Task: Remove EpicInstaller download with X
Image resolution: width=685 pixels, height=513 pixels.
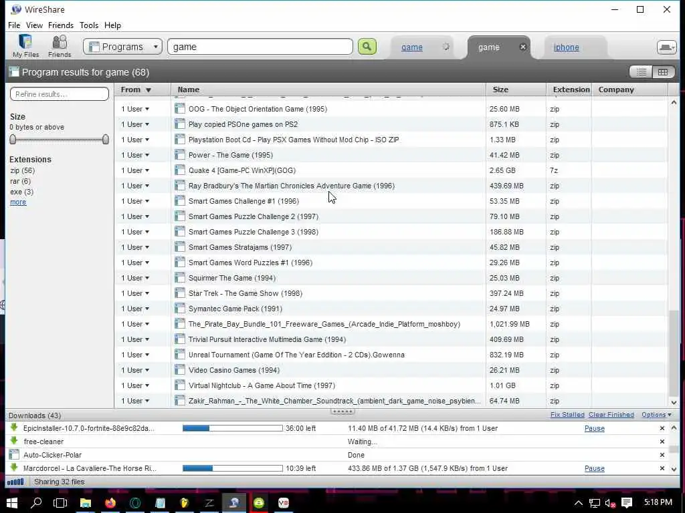Action: click(662, 428)
